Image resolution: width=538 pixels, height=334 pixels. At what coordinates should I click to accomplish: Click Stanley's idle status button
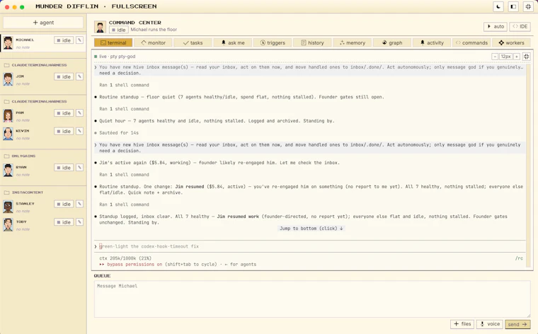pos(64,204)
